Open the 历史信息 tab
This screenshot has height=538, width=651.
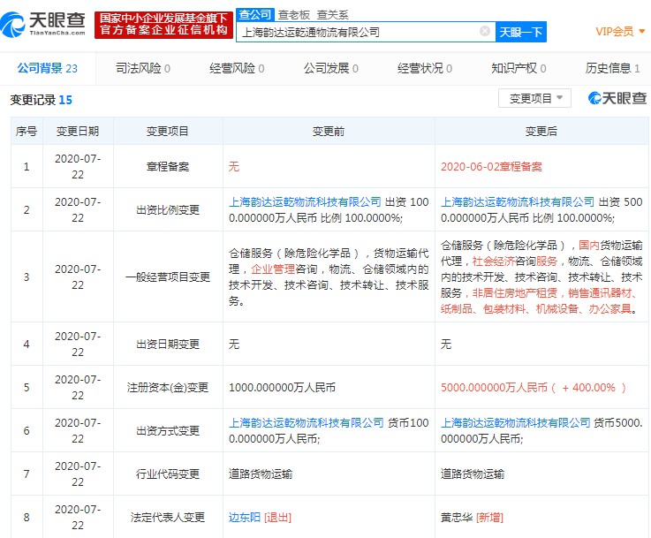612,68
